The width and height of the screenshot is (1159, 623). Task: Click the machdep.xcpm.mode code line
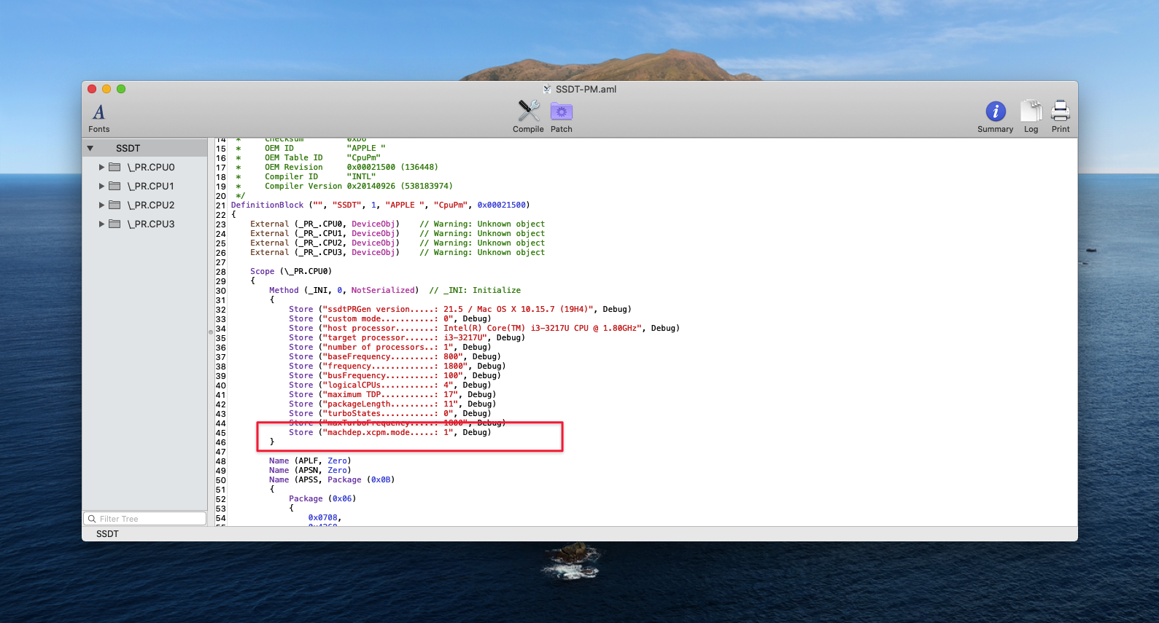[x=389, y=433]
